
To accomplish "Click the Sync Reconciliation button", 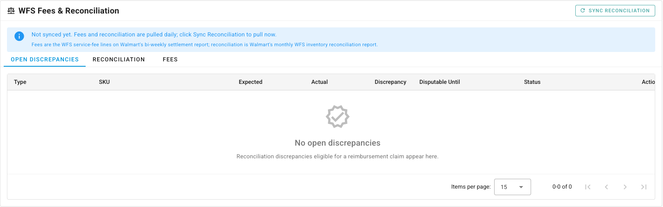I will click(615, 11).
